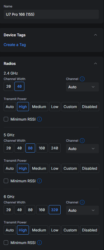This screenshot has width=104, height=250.
Task: Set 2.4 GHz transmit power to Low
Action: [x=55, y=107]
